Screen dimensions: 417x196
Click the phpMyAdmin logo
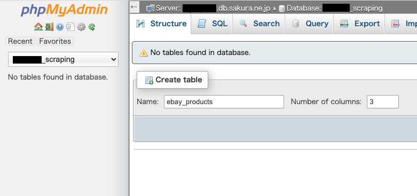(x=64, y=10)
